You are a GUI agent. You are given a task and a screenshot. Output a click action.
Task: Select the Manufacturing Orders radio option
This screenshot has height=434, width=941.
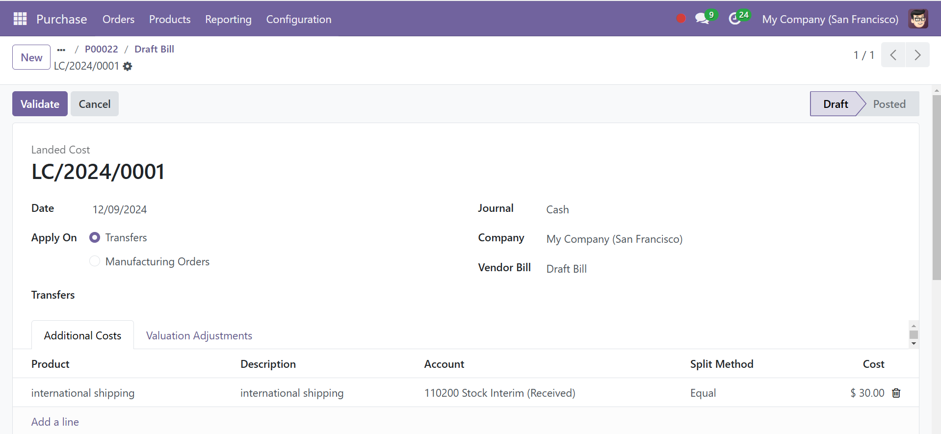tap(95, 261)
